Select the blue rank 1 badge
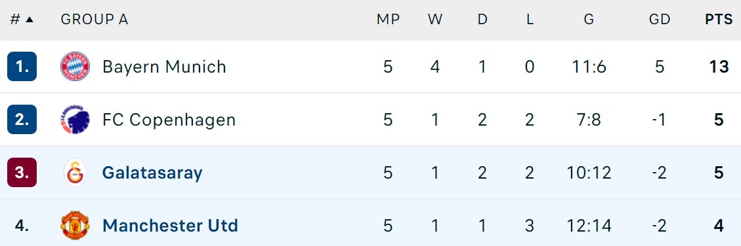The image size is (741, 246). pyautogui.click(x=22, y=67)
